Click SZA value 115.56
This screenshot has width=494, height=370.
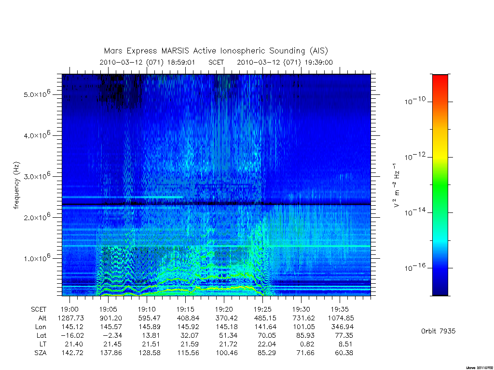click(x=188, y=353)
